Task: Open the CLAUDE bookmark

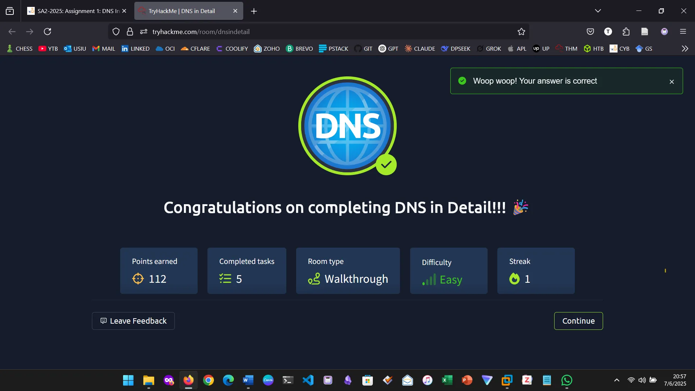Action: [x=424, y=48]
